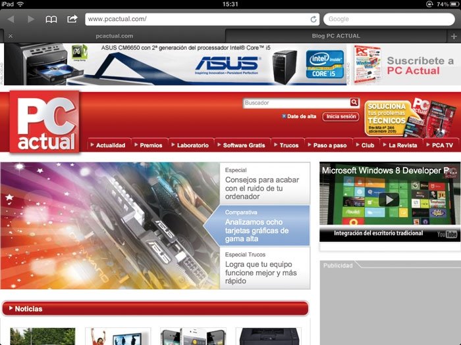Close the pcactual.com tab
The width and height of the screenshot is (461, 345).
(11, 35)
